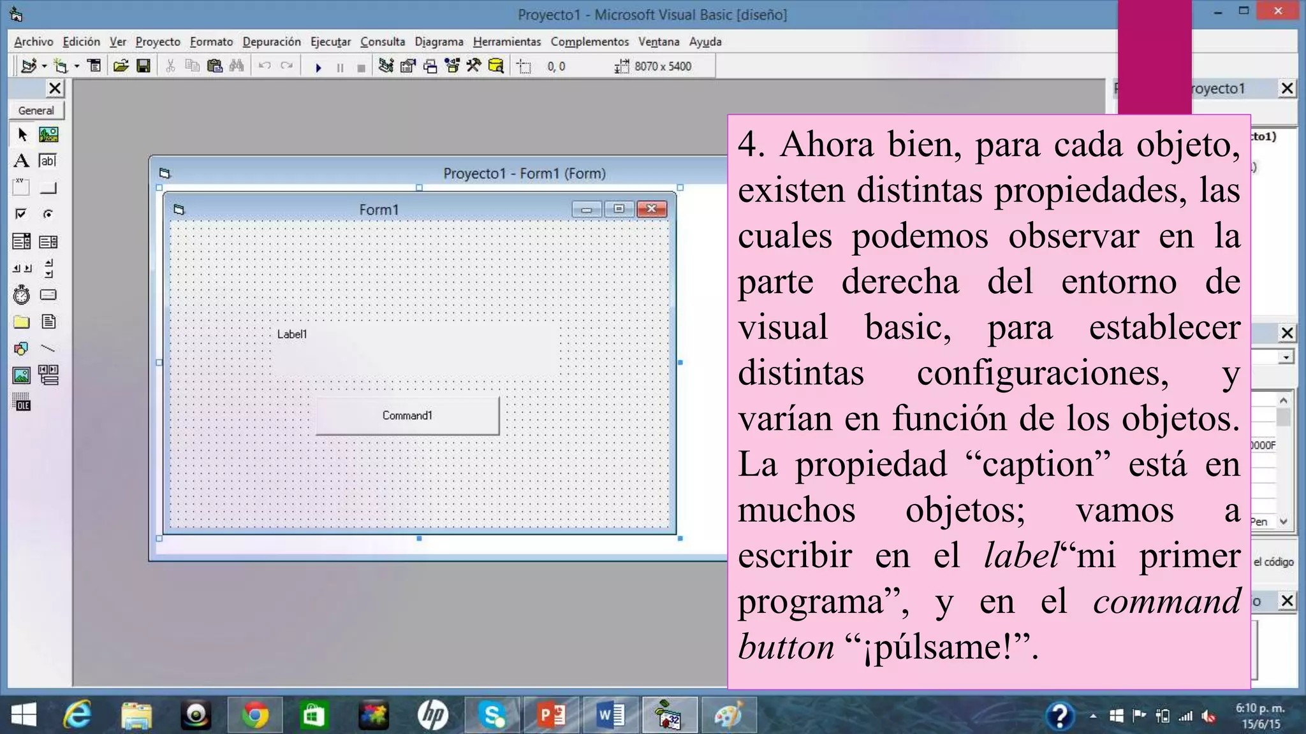Expand the Add Form dropdown arrow
Screen dimensions: 1306x734
click(77, 66)
